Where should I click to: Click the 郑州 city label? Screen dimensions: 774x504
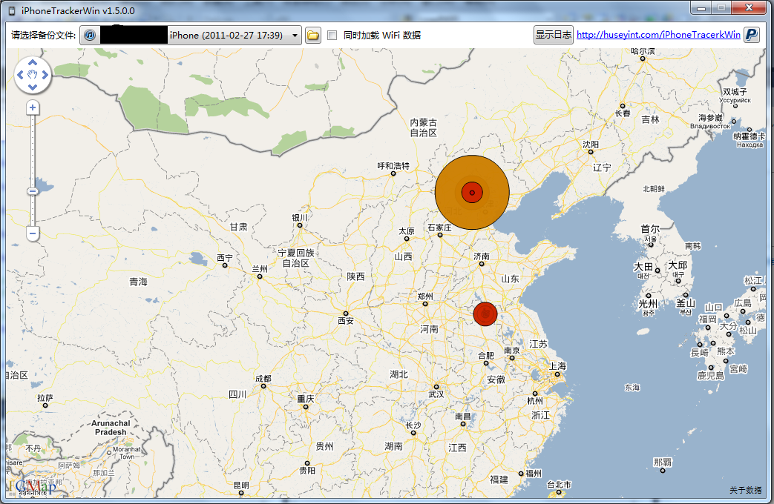pos(425,296)
